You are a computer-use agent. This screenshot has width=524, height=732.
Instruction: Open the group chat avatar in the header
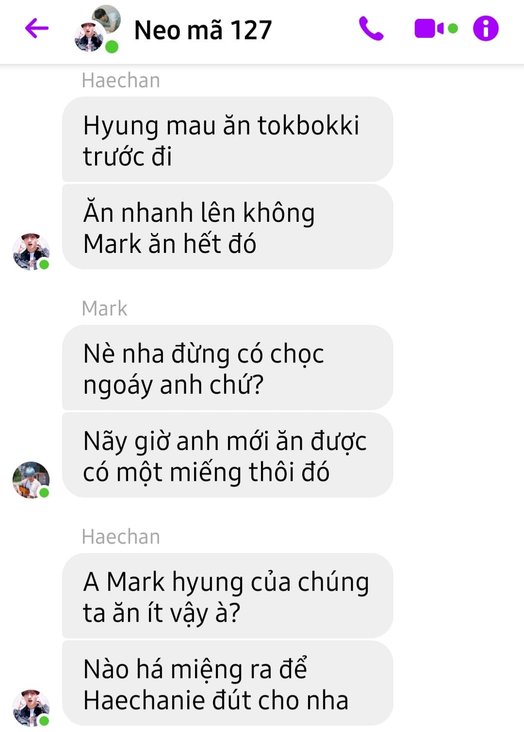(97, 28)
